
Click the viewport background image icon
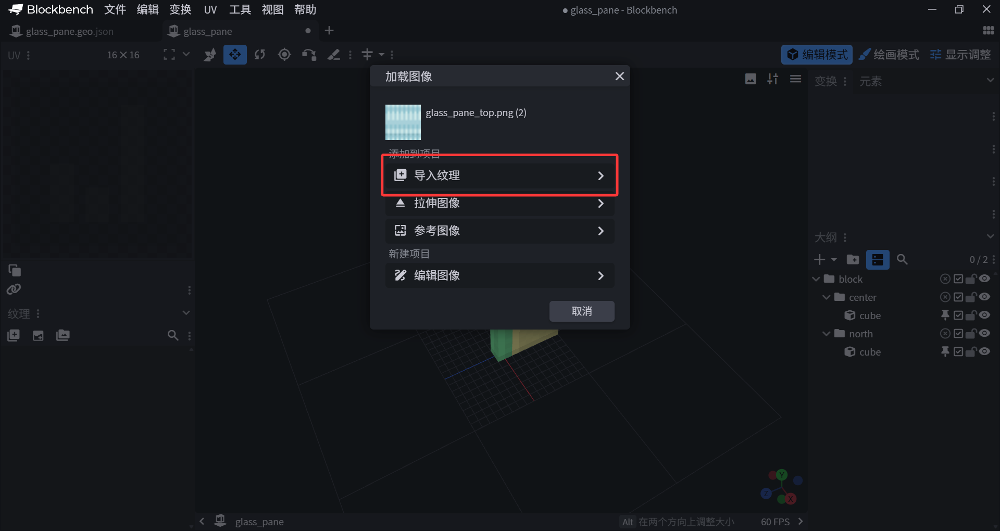point(751,79)
